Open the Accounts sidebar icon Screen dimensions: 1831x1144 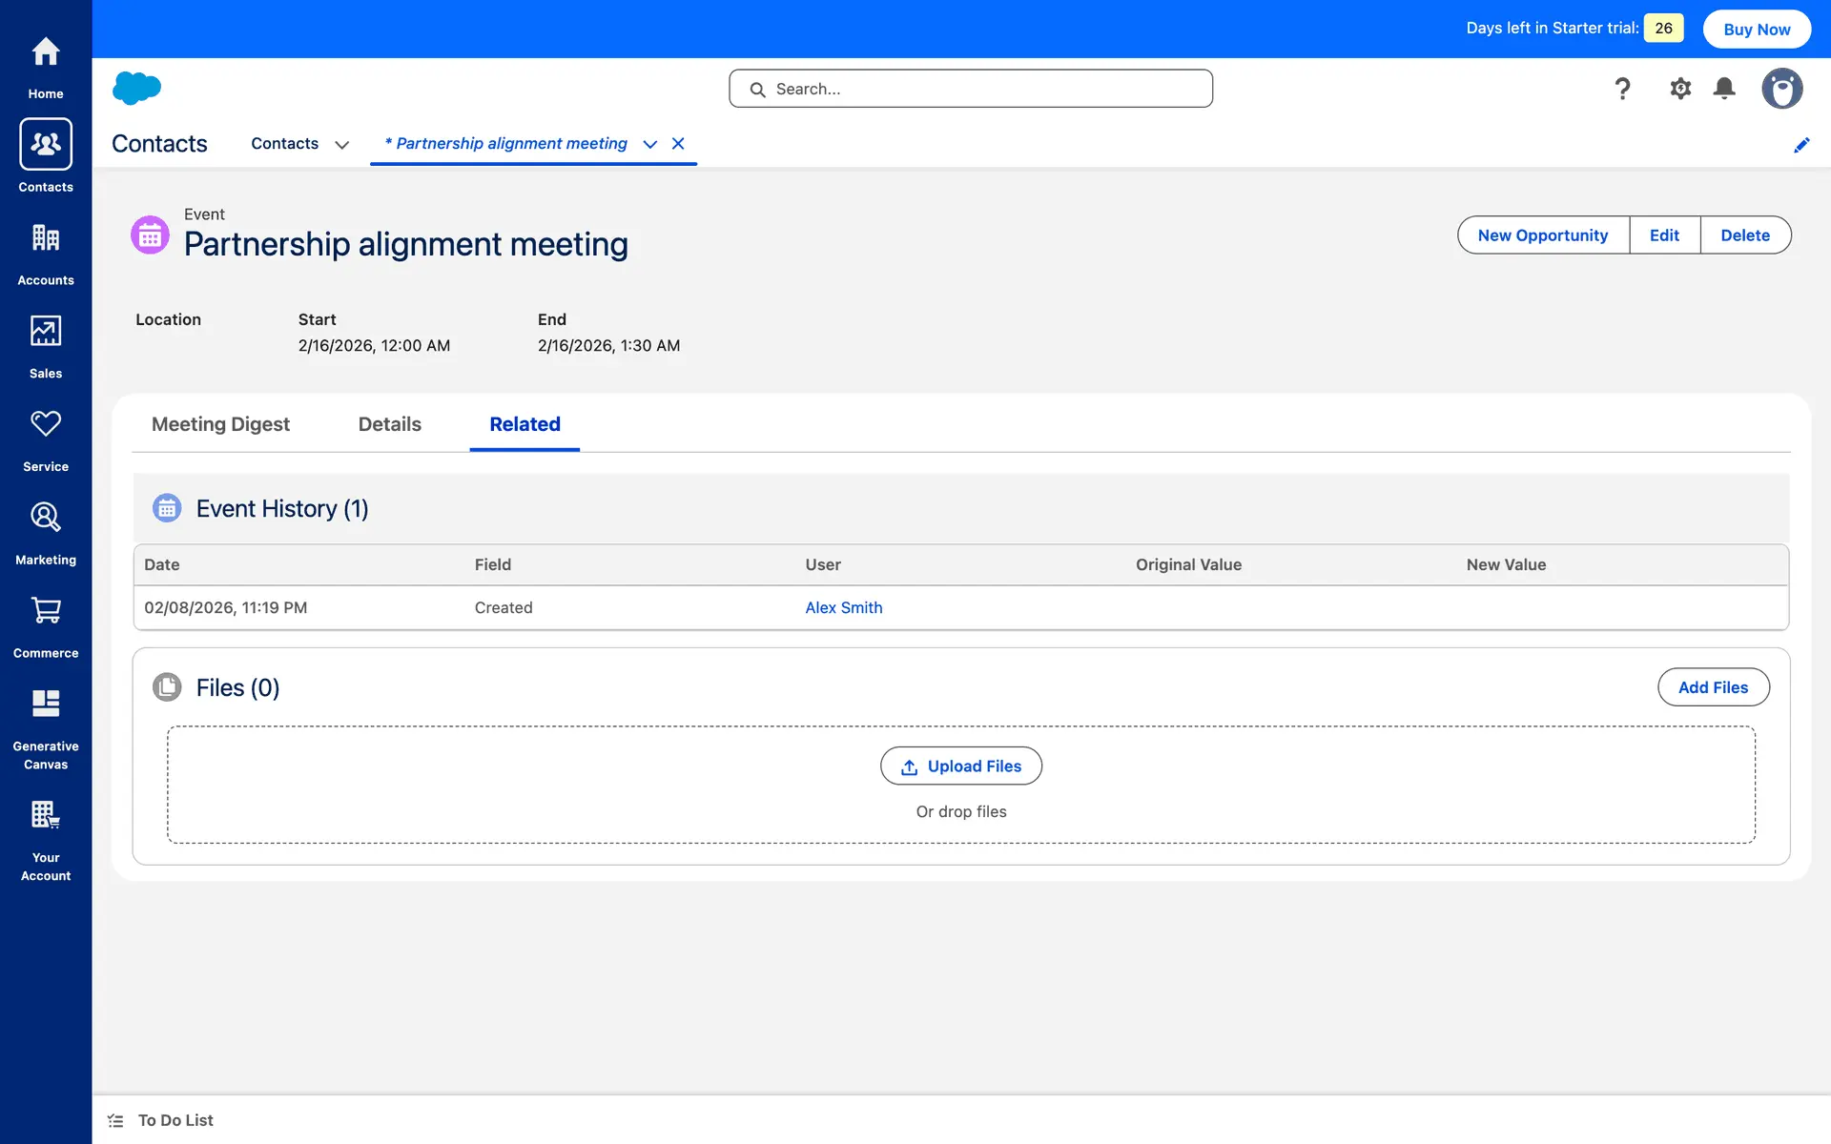(46, 253)
